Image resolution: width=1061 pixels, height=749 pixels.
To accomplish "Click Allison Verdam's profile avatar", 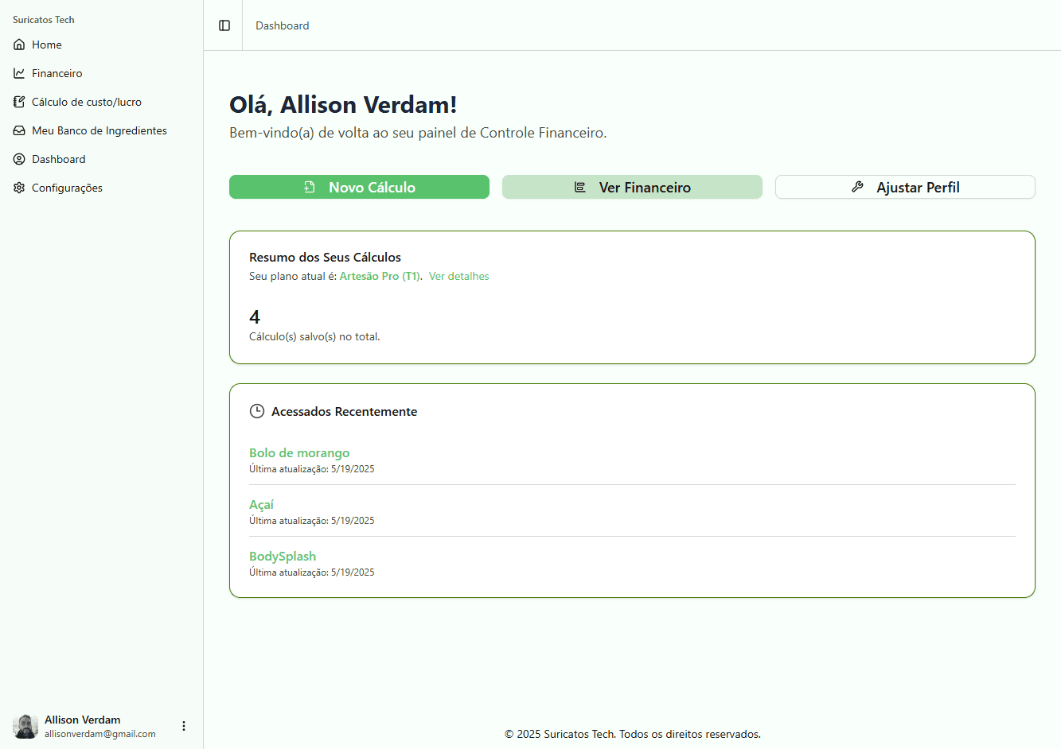I will (x=25, y=726).
